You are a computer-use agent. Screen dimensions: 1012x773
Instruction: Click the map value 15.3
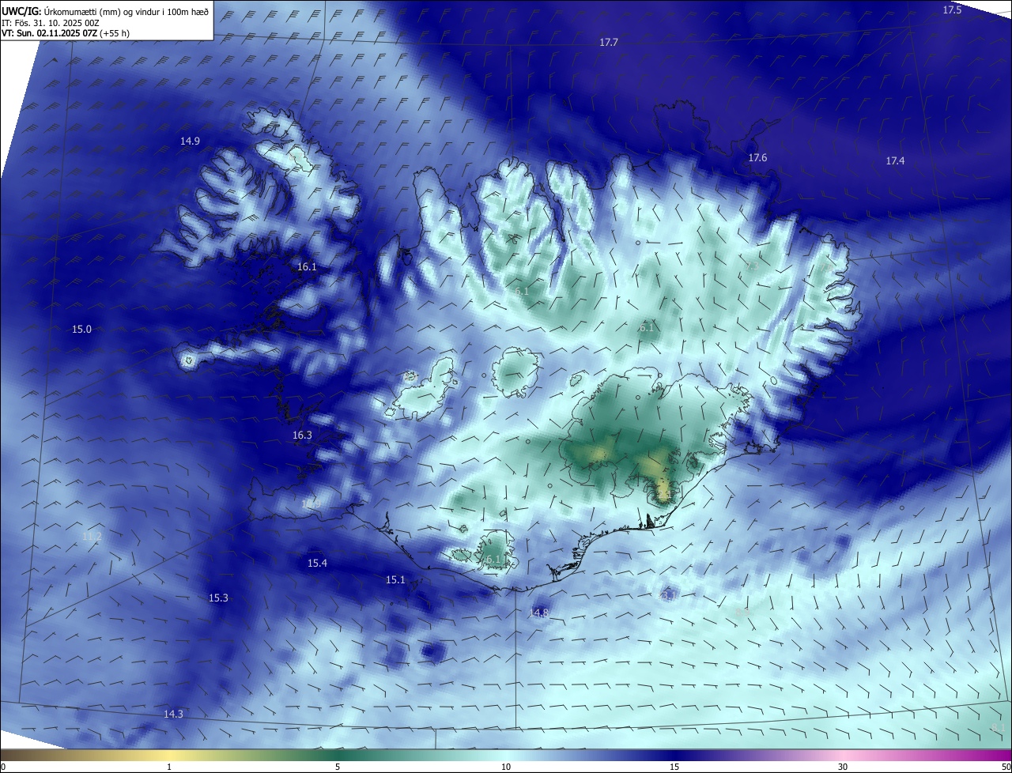(218, 598)
